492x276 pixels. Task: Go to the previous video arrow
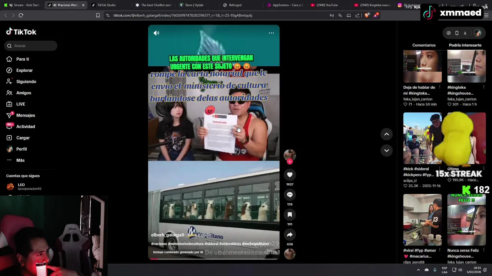[387, 134]
